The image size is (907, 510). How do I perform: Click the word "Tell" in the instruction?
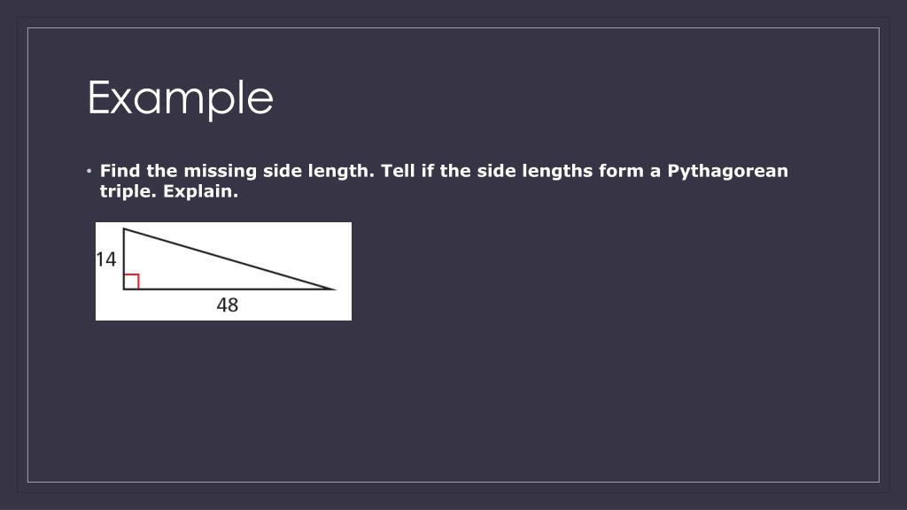[x=398, y=171]
